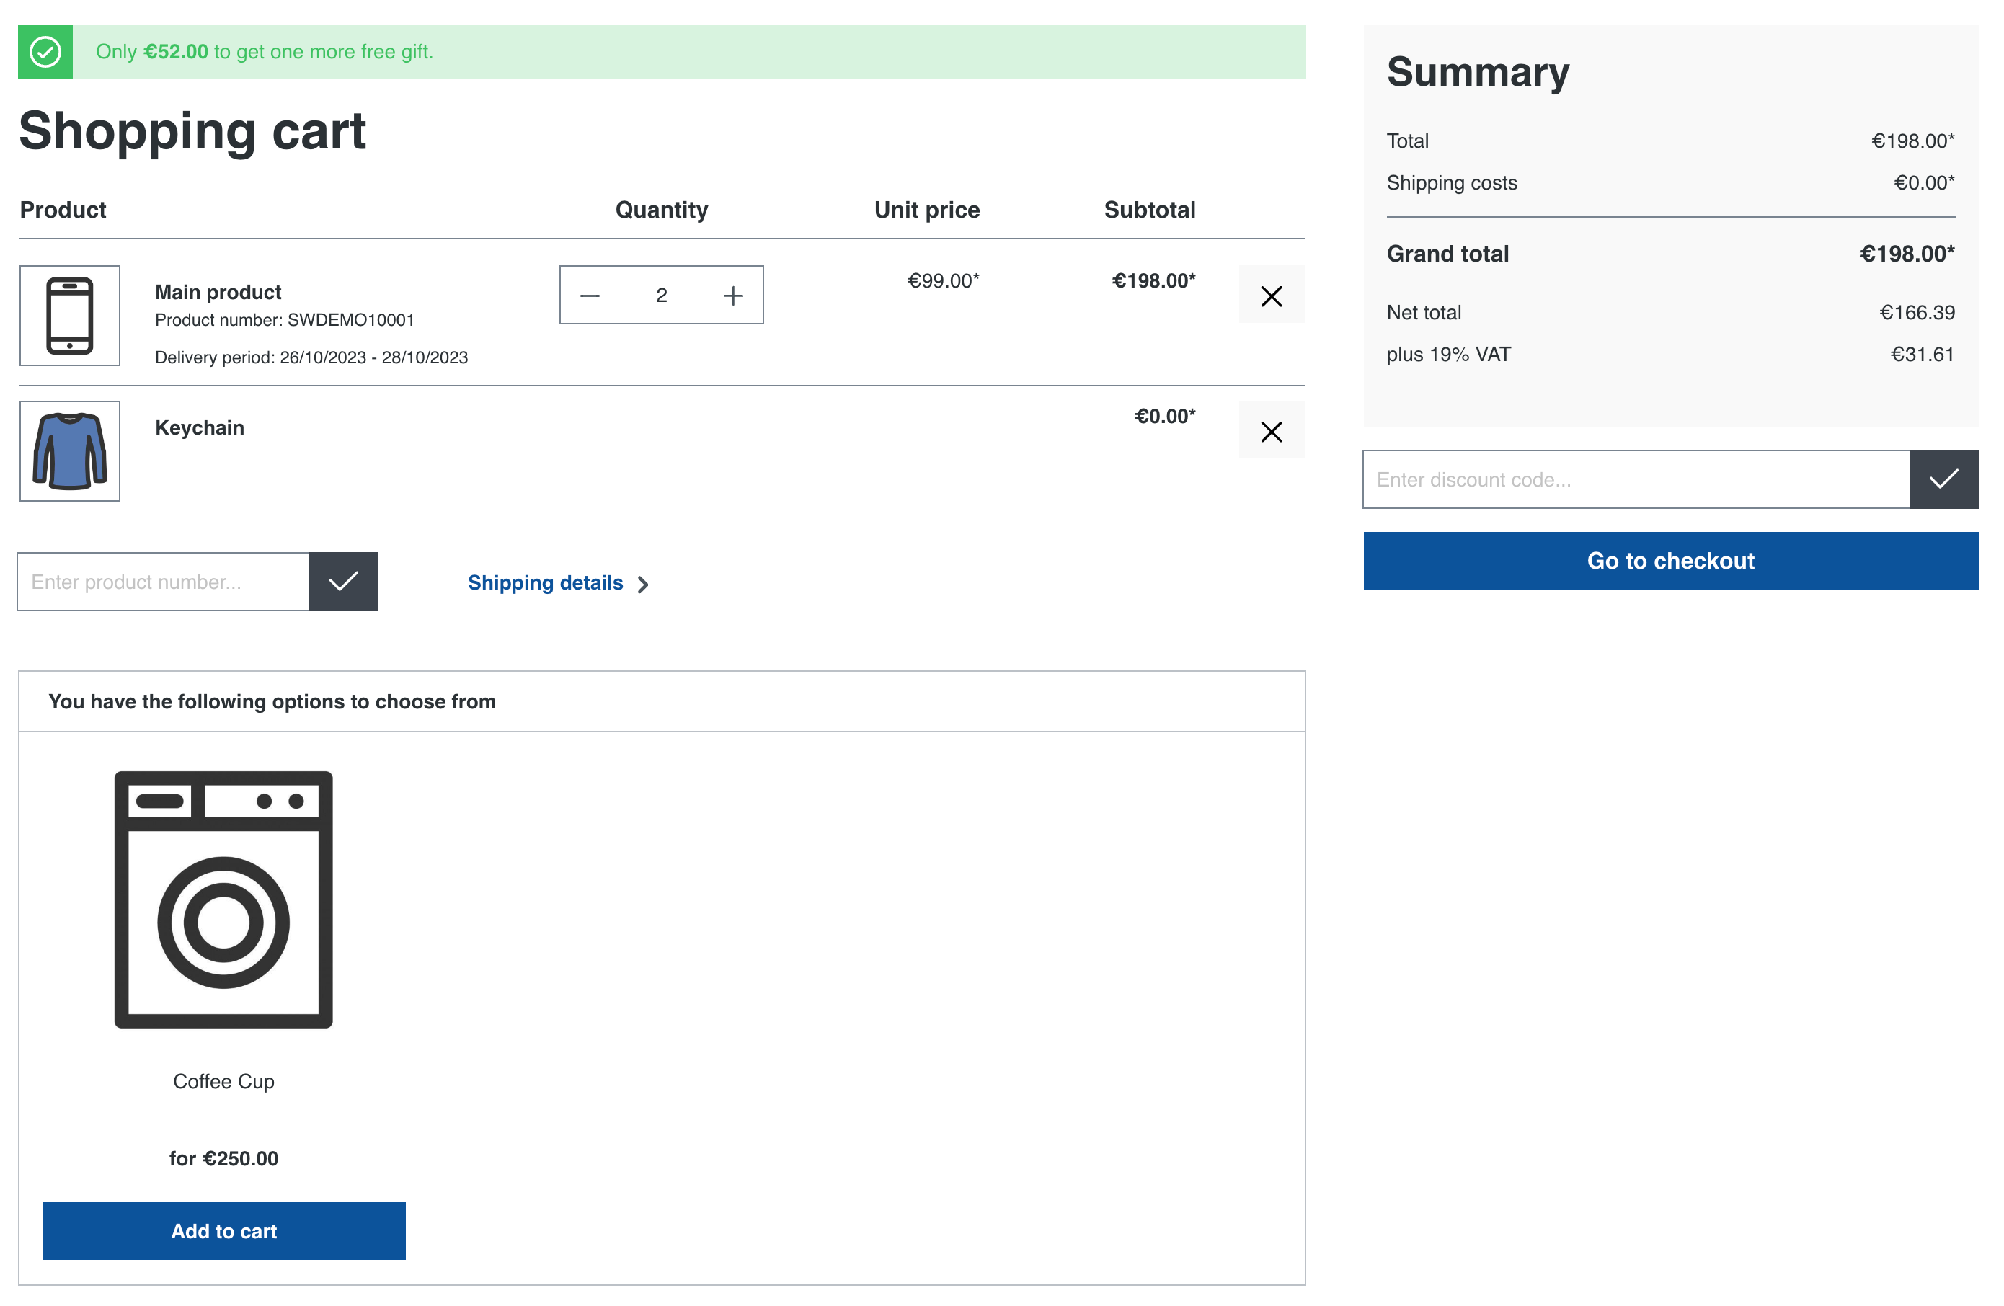Focus the Enter discount code field

[1636, 479]
